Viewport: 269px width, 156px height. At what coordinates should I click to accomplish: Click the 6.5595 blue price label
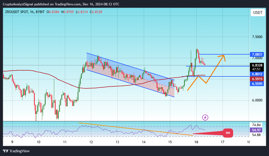[x=257, y=84]
